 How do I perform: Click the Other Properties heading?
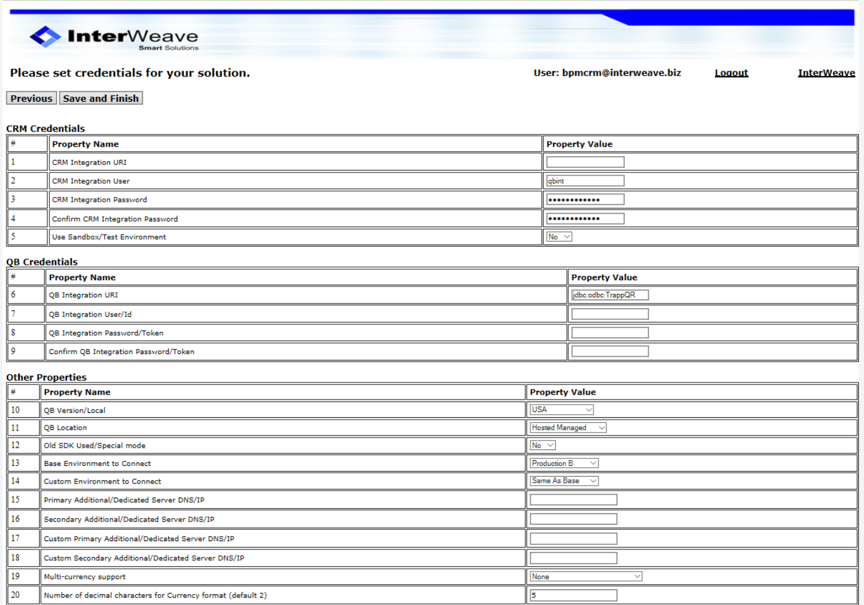pos(46,377)
